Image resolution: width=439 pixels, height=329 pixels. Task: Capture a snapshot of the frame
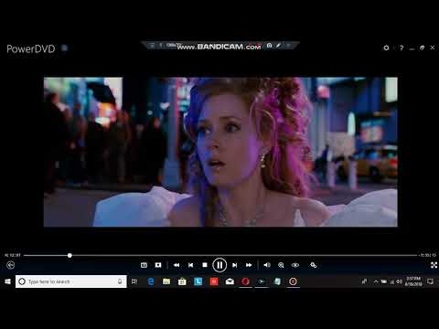[x=158, y=265]
